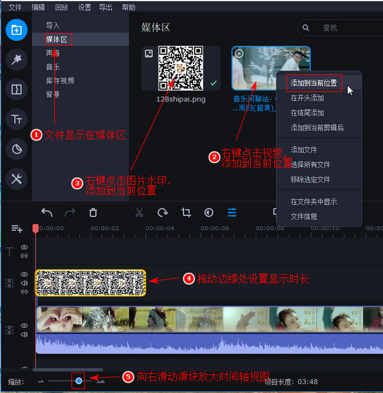Click the zoom out mountain icon
This screenshot has height=393, width=383.
click(41, 381)
